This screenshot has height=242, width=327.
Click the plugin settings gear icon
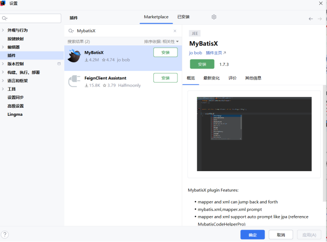coord(214,17)
